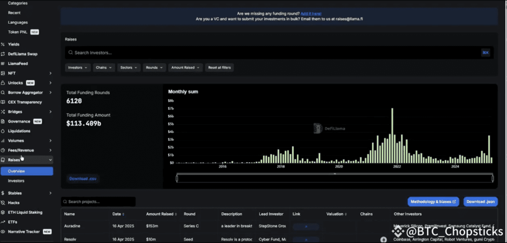
Task: Select the NFT image icon in sidebar
Action: [x=3, y=73]
